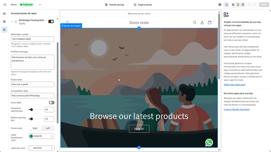271x152 pixels.
Task: Adjust the Bottom spacing slider
Action: [36, 119]
